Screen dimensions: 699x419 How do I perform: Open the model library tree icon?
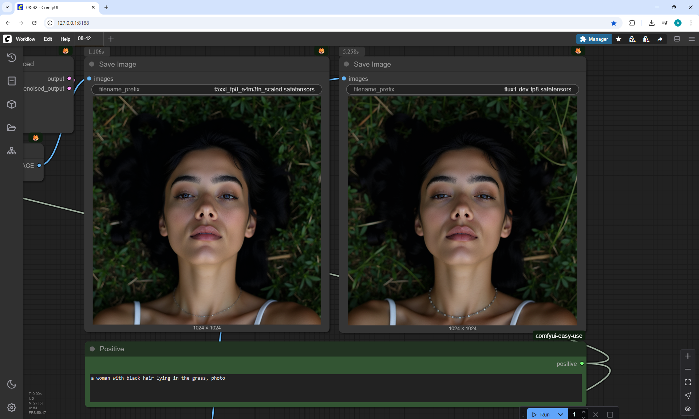(x=12, y=151)
